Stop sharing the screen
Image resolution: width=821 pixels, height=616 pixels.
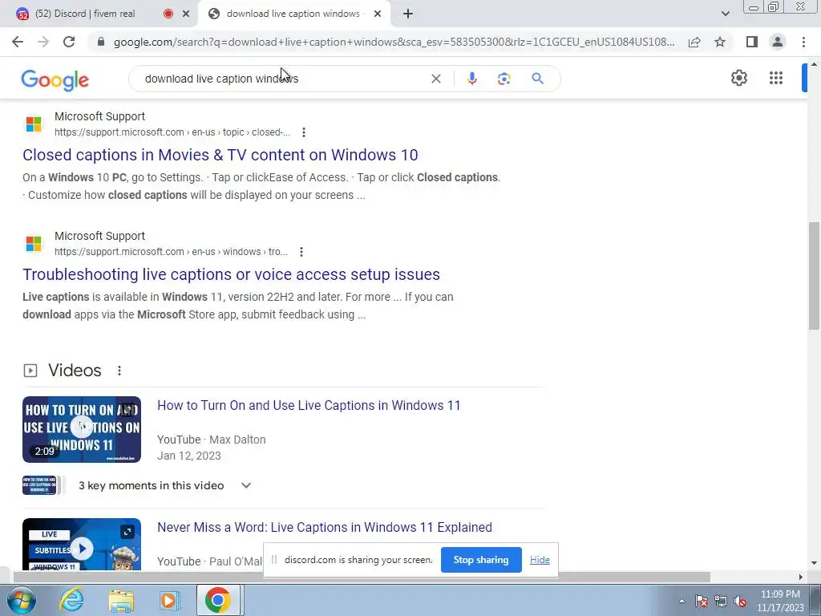click(x=481, y=560)
